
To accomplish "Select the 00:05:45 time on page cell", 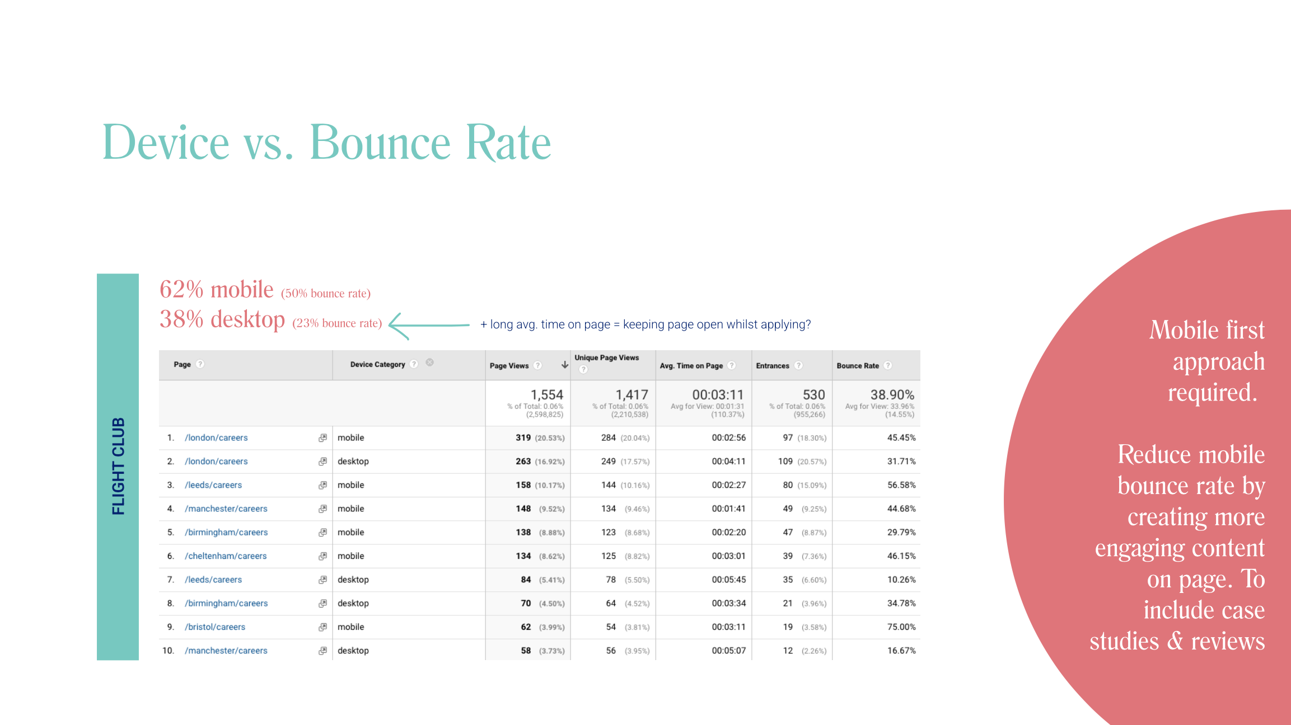I will (729, 580).
